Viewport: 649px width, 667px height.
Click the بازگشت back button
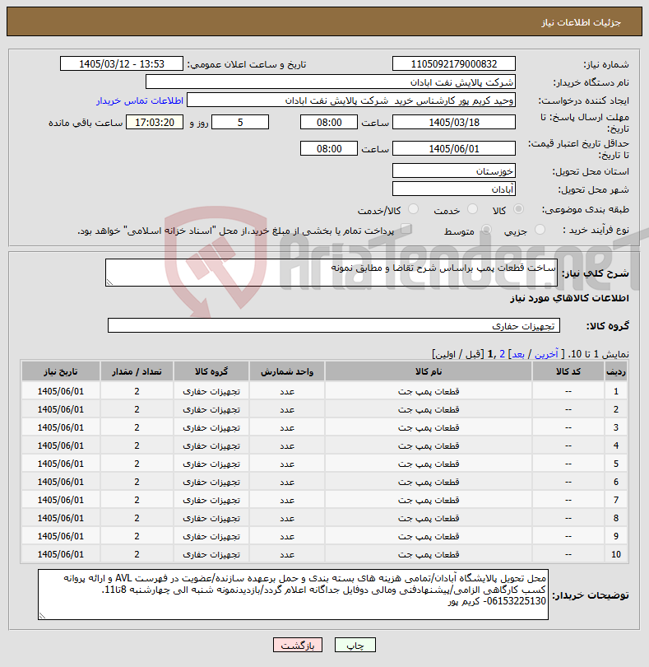pyautogui.click(x=298, y=645)
